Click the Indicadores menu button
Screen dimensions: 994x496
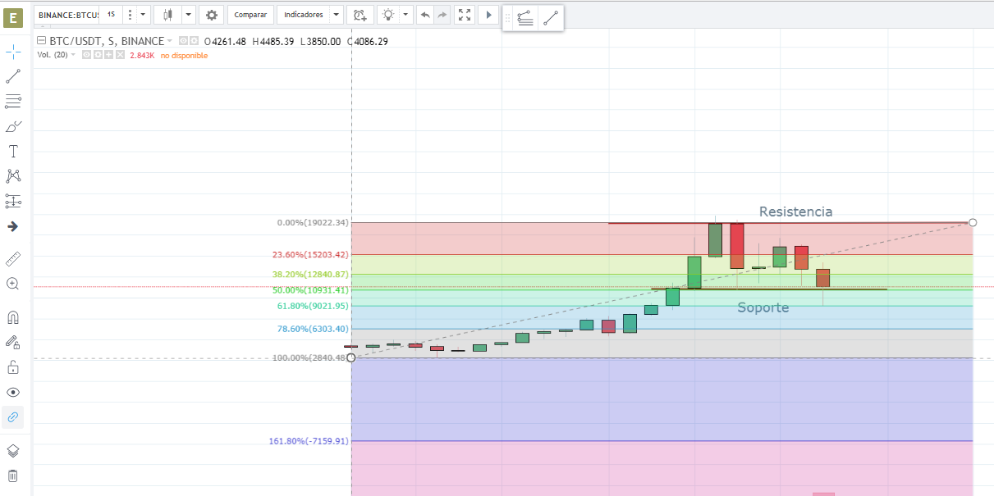pos(304,15)
